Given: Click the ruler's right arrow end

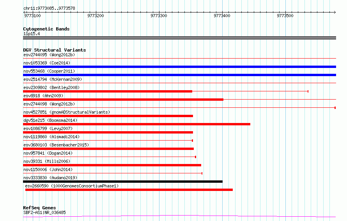Looking at the screenshot, I should (x=335, y=12).
